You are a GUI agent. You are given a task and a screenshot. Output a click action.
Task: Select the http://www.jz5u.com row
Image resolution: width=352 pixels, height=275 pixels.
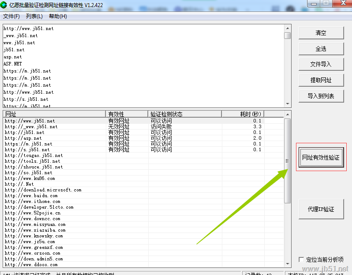[x=144, y=241]
